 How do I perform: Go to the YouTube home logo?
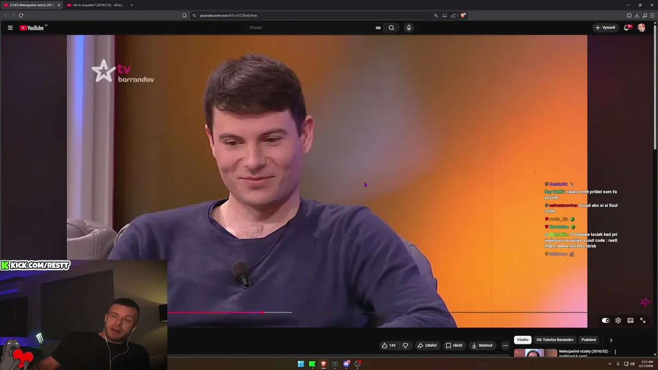[32, 28]
